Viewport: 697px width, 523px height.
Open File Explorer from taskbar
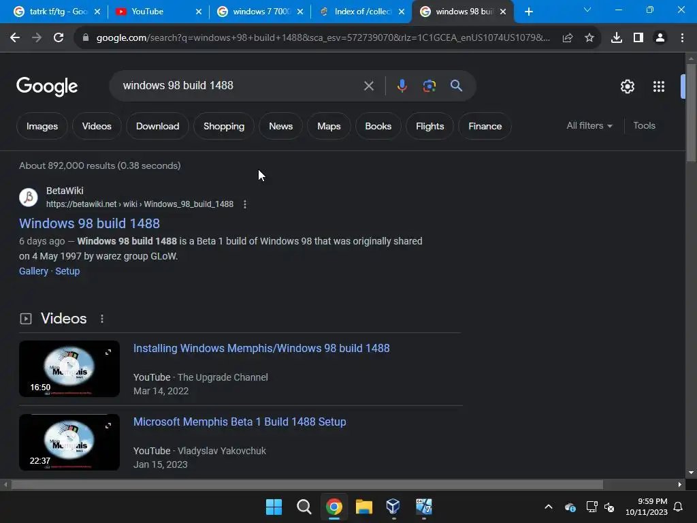[x=363, y=507]
